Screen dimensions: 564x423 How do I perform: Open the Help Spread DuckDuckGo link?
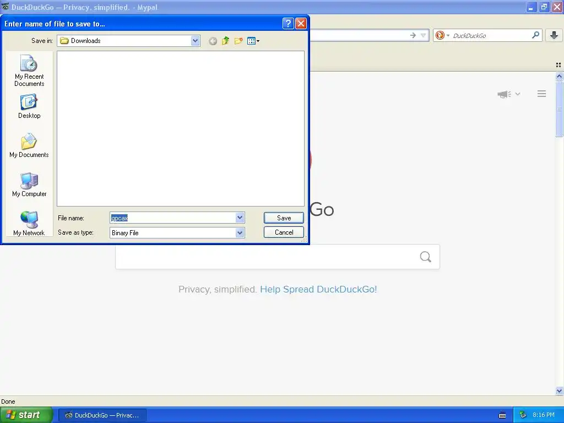tap(318, 289)
